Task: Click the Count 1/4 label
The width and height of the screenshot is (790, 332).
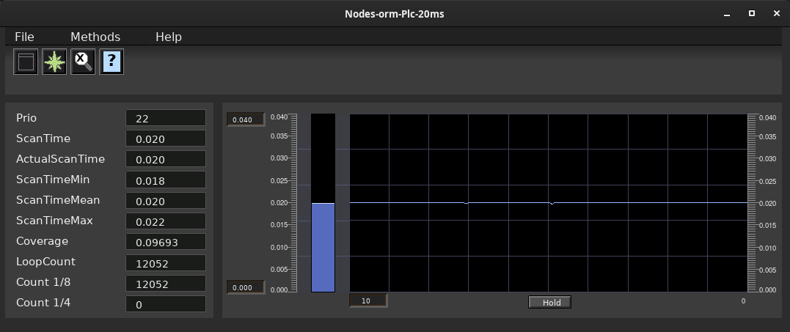Action: [43, 303]
